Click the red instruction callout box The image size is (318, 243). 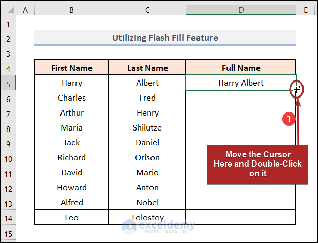[258, 165]
